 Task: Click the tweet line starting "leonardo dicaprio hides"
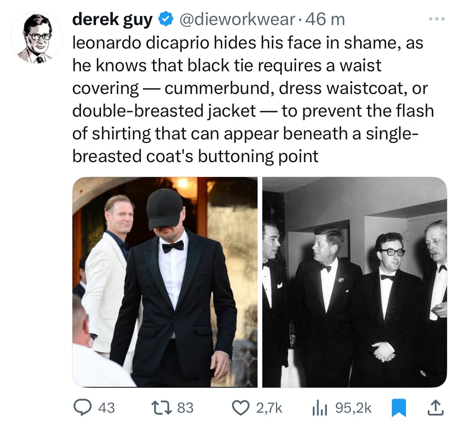click(247, 43)
